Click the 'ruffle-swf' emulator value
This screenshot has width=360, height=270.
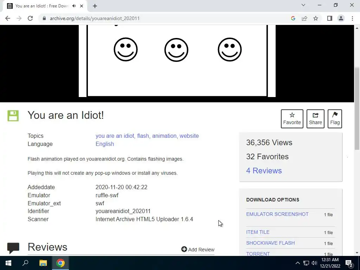[107, 195]
